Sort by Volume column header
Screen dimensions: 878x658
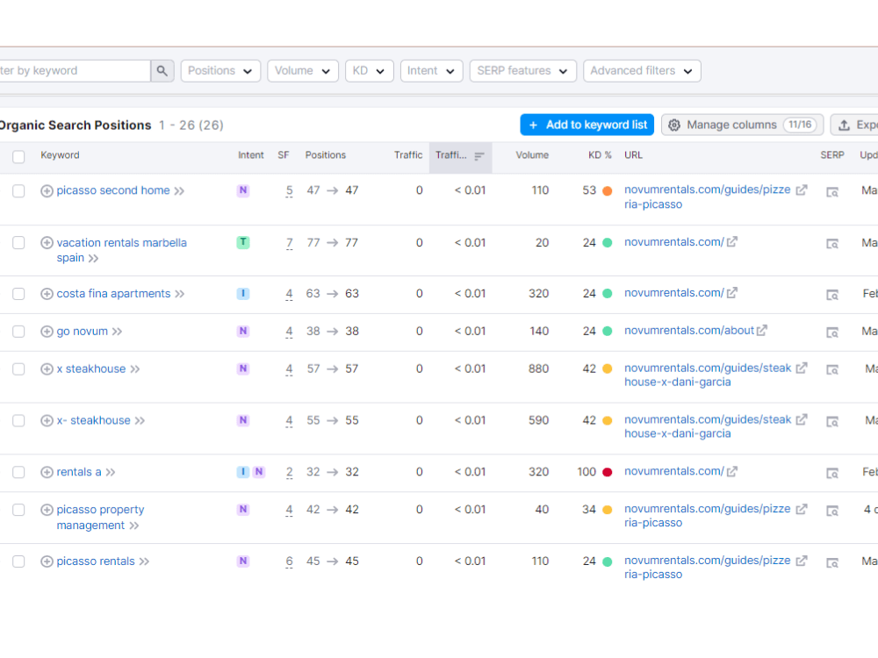click(532, 155)
